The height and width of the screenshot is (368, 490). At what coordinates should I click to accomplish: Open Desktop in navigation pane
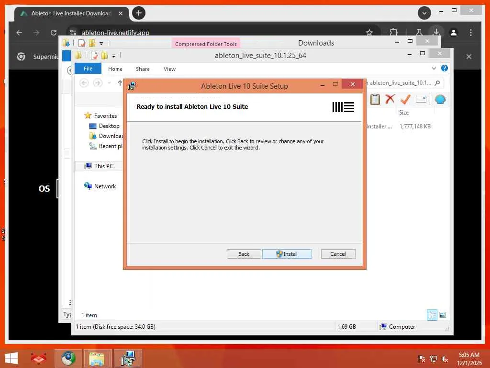coord(109,126)
